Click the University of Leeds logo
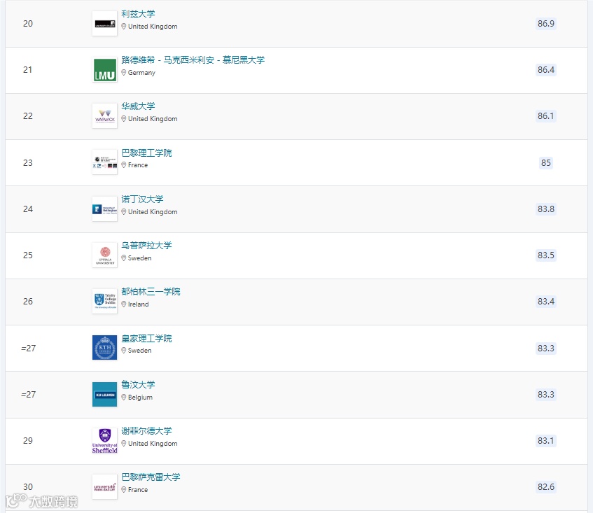The image size is (593, 513). pos(105,23)
